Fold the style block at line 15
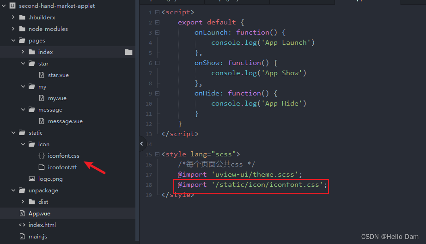 157,154
